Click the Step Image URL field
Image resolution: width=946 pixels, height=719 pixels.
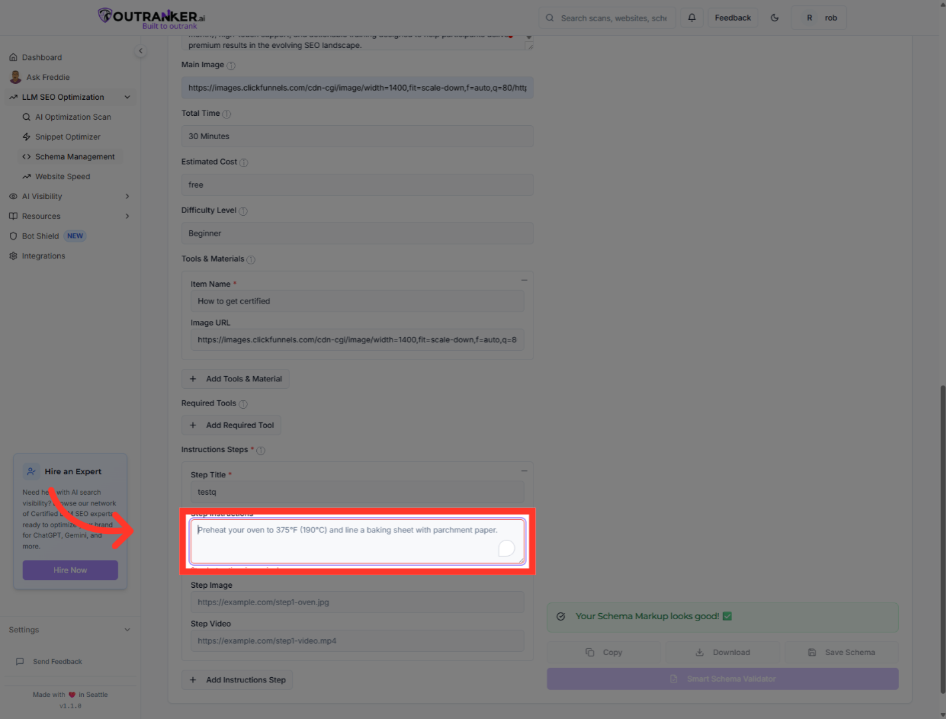click(x=357, y=602)
